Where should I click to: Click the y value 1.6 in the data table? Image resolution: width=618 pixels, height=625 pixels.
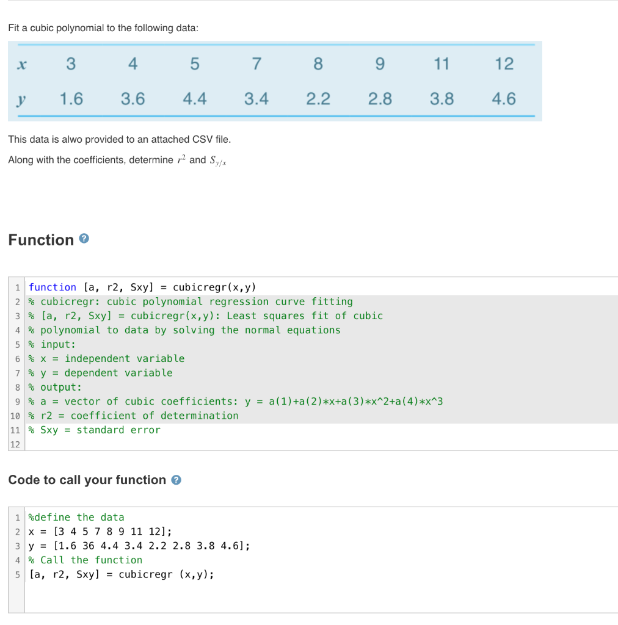(71, 98)
